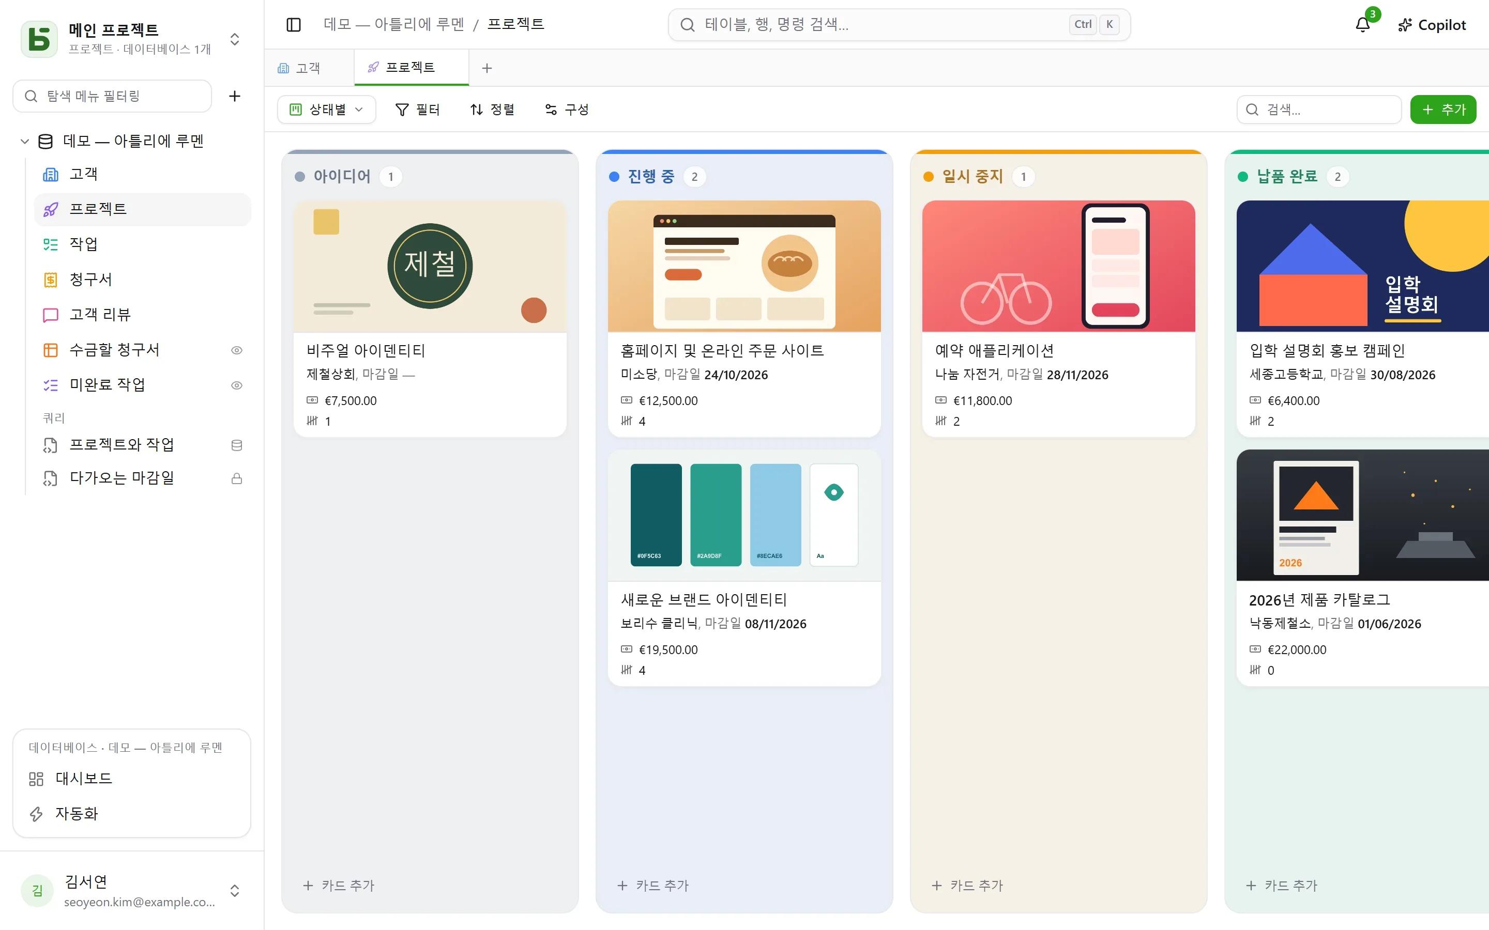Viewport: 1489px width, 930px height.
Task: Click the board 검색 search field
Action: [x=1318, y=110]
